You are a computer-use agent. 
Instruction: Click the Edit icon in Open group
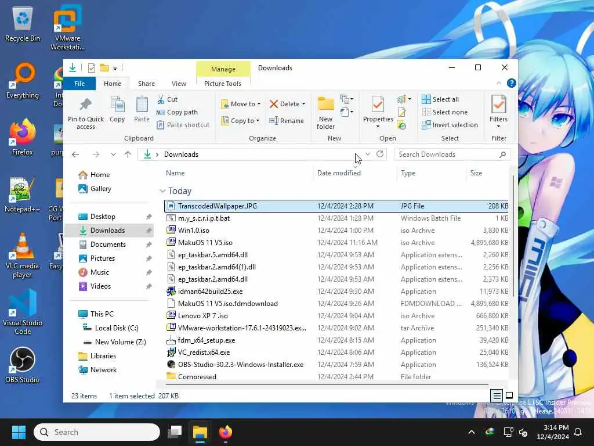401,112
